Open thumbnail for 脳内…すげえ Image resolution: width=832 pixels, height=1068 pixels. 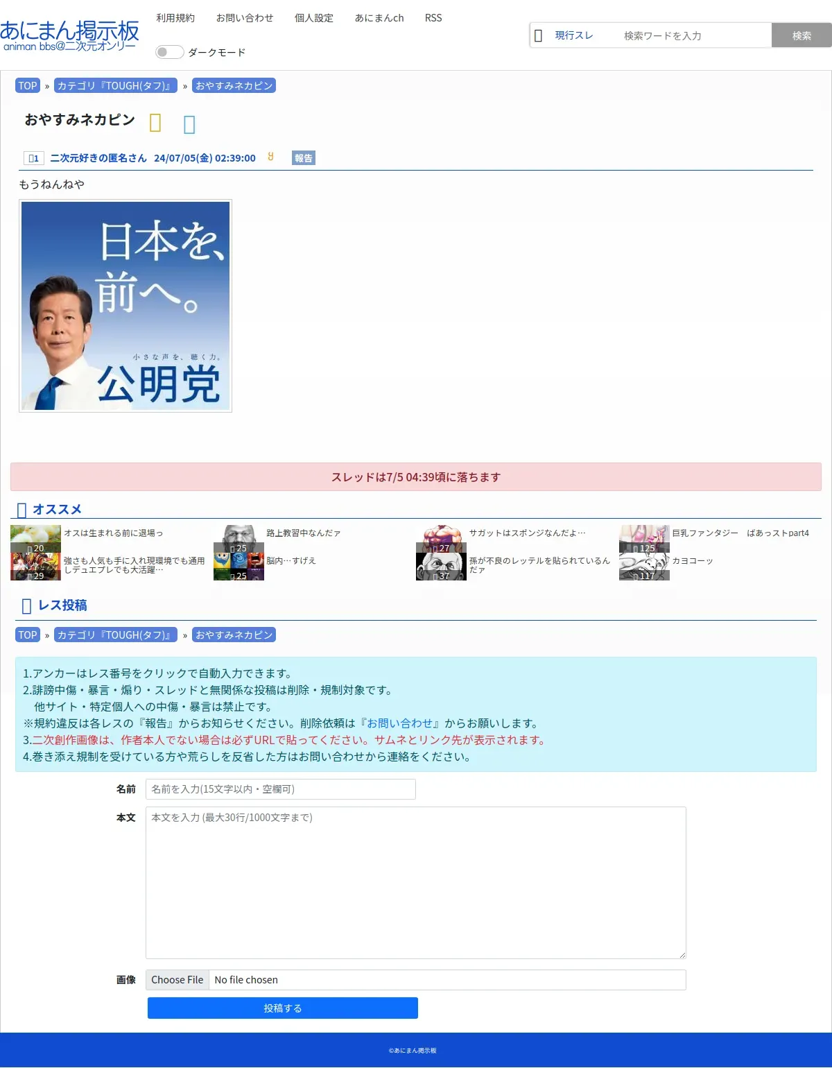click(x=239, y=567)
